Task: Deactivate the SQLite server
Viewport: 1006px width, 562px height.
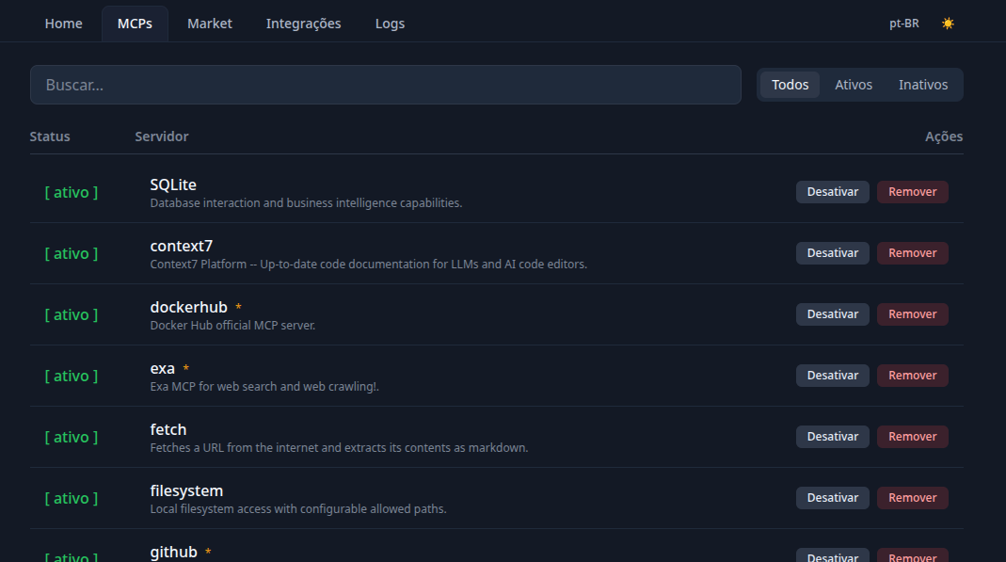Action: click(833, 192)
